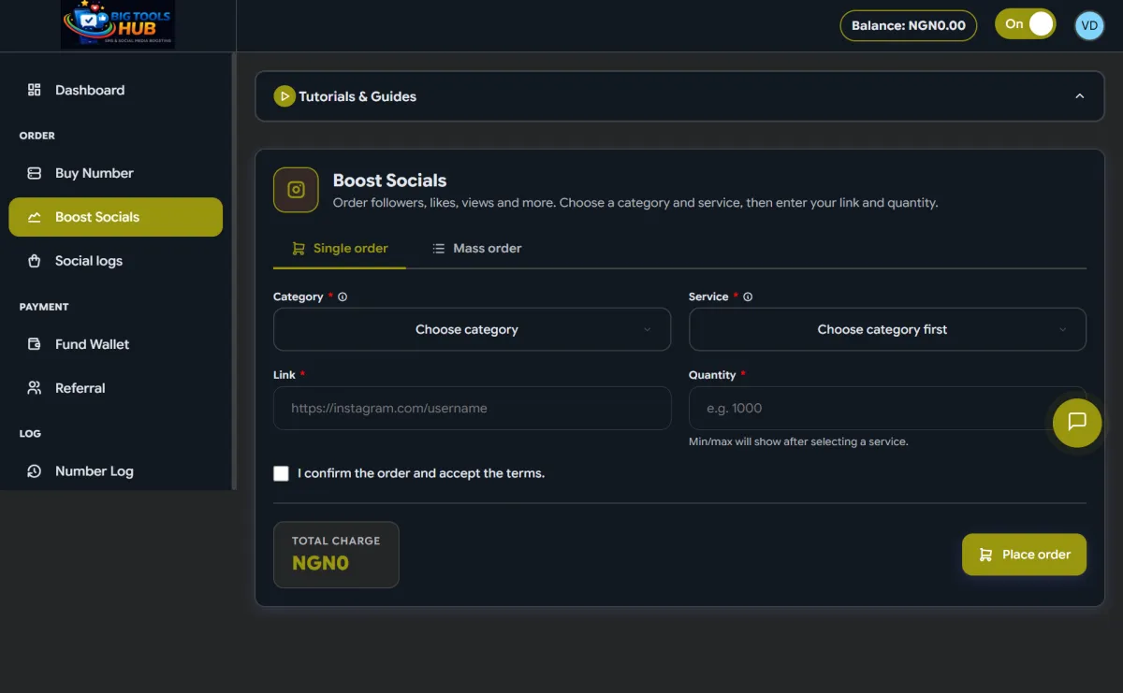1123x693 pixels.
Task: Click the Link input field
Action: 472,408
